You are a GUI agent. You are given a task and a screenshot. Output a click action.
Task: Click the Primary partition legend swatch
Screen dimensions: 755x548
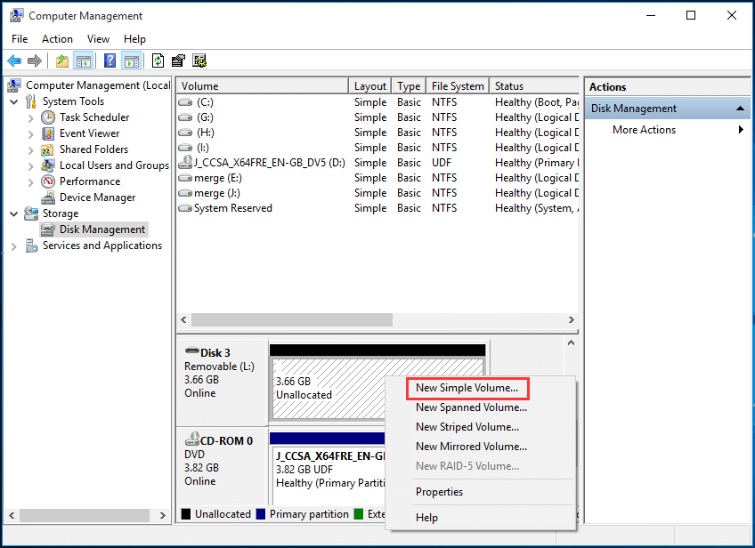click(263, 513)
